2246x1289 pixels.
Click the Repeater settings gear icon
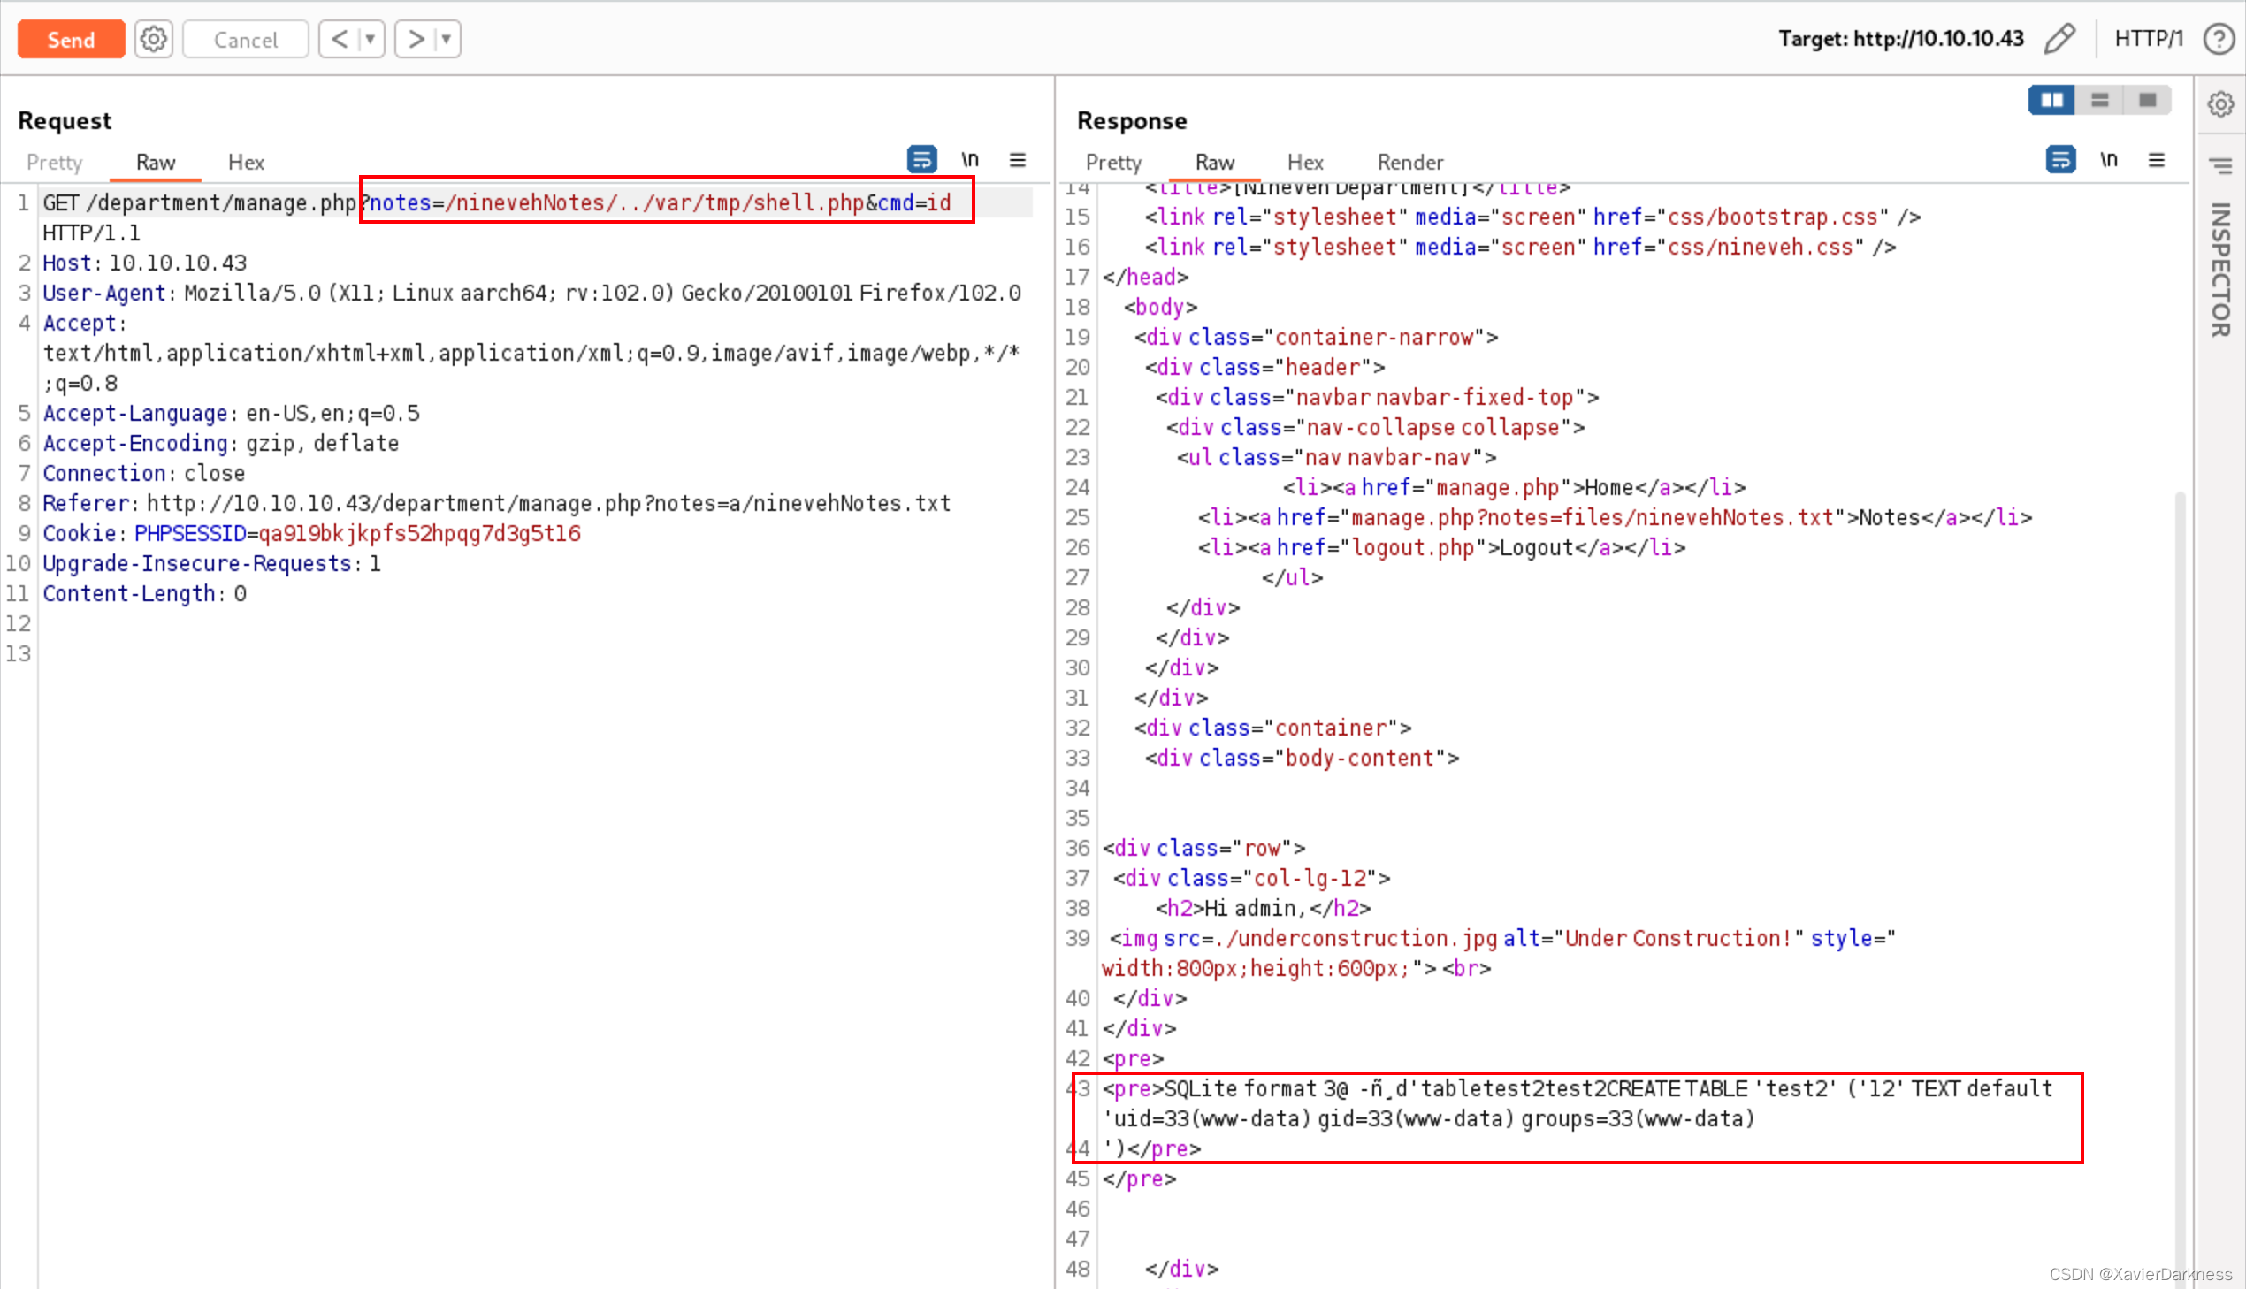[x=153, y=39]
